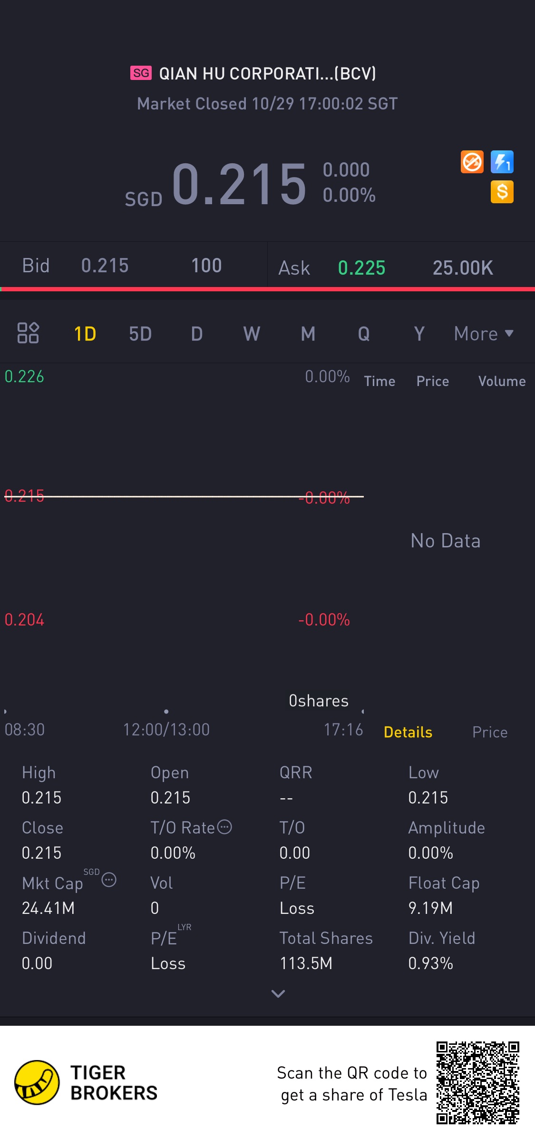Screen dimensions: 535x1140
Task: Select the 1D chart period
Action: coord(85,334)
